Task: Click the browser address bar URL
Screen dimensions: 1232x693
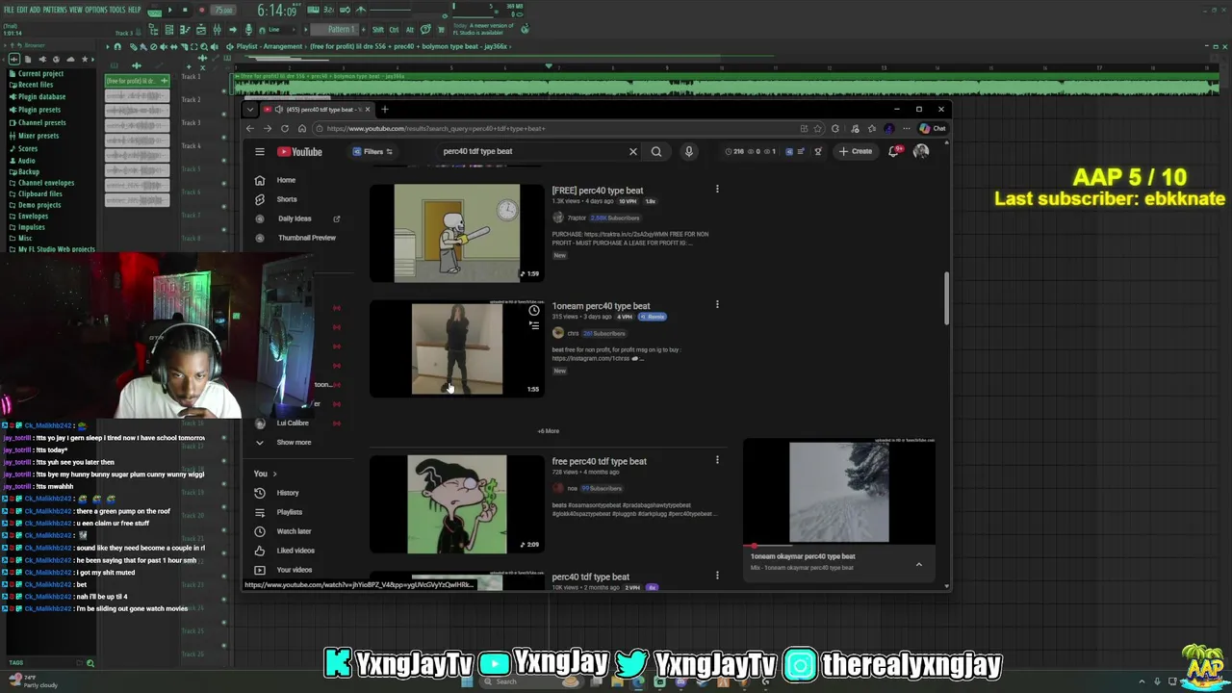Action: pos(436,128)
